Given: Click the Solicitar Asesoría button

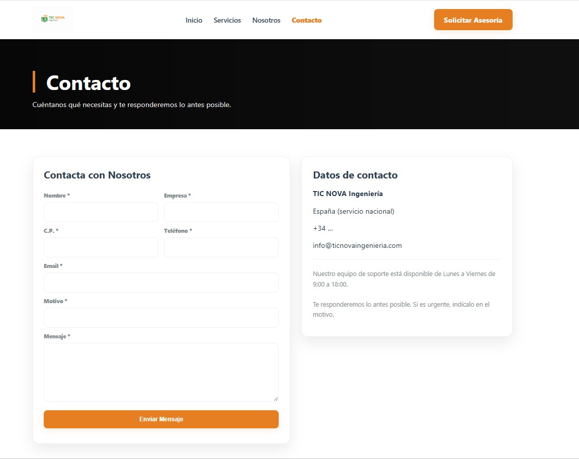Looking at the screenshot, I should point(473,20).
